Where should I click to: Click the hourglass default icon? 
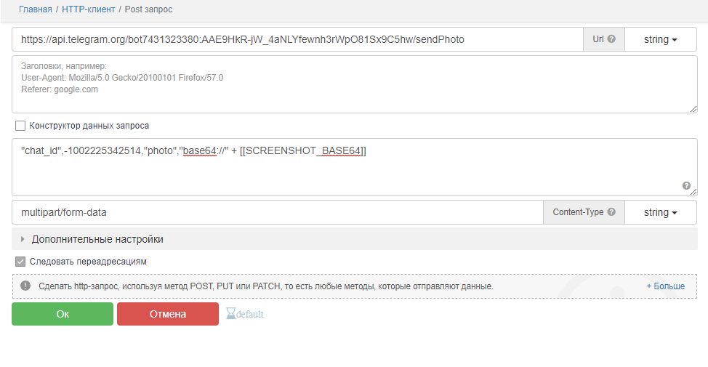[231, 314]
